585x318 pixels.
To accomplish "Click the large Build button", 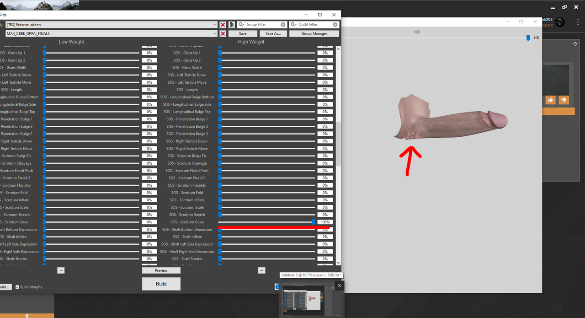I will coord(161,284).
